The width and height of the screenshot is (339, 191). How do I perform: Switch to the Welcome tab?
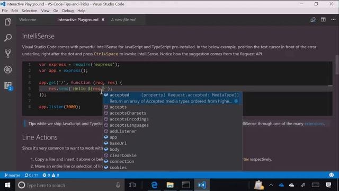[x=28, y=20]
